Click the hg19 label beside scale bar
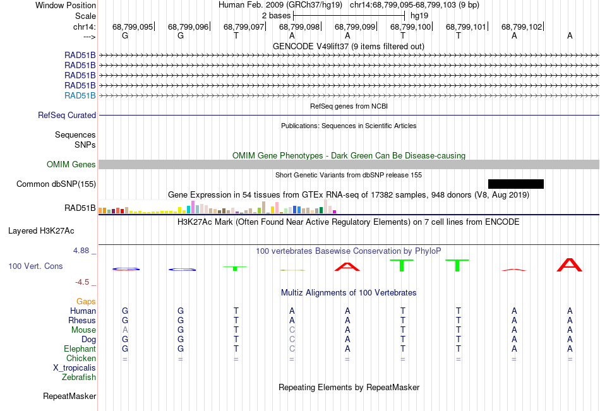Viewport: 600px width, 411px height. [x=419, y=16]
